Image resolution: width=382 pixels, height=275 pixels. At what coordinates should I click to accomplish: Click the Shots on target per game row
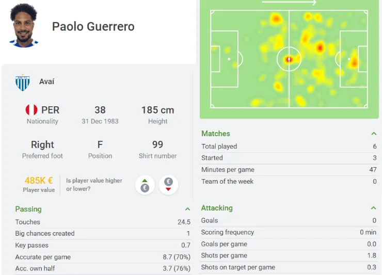tap(289, 267)
